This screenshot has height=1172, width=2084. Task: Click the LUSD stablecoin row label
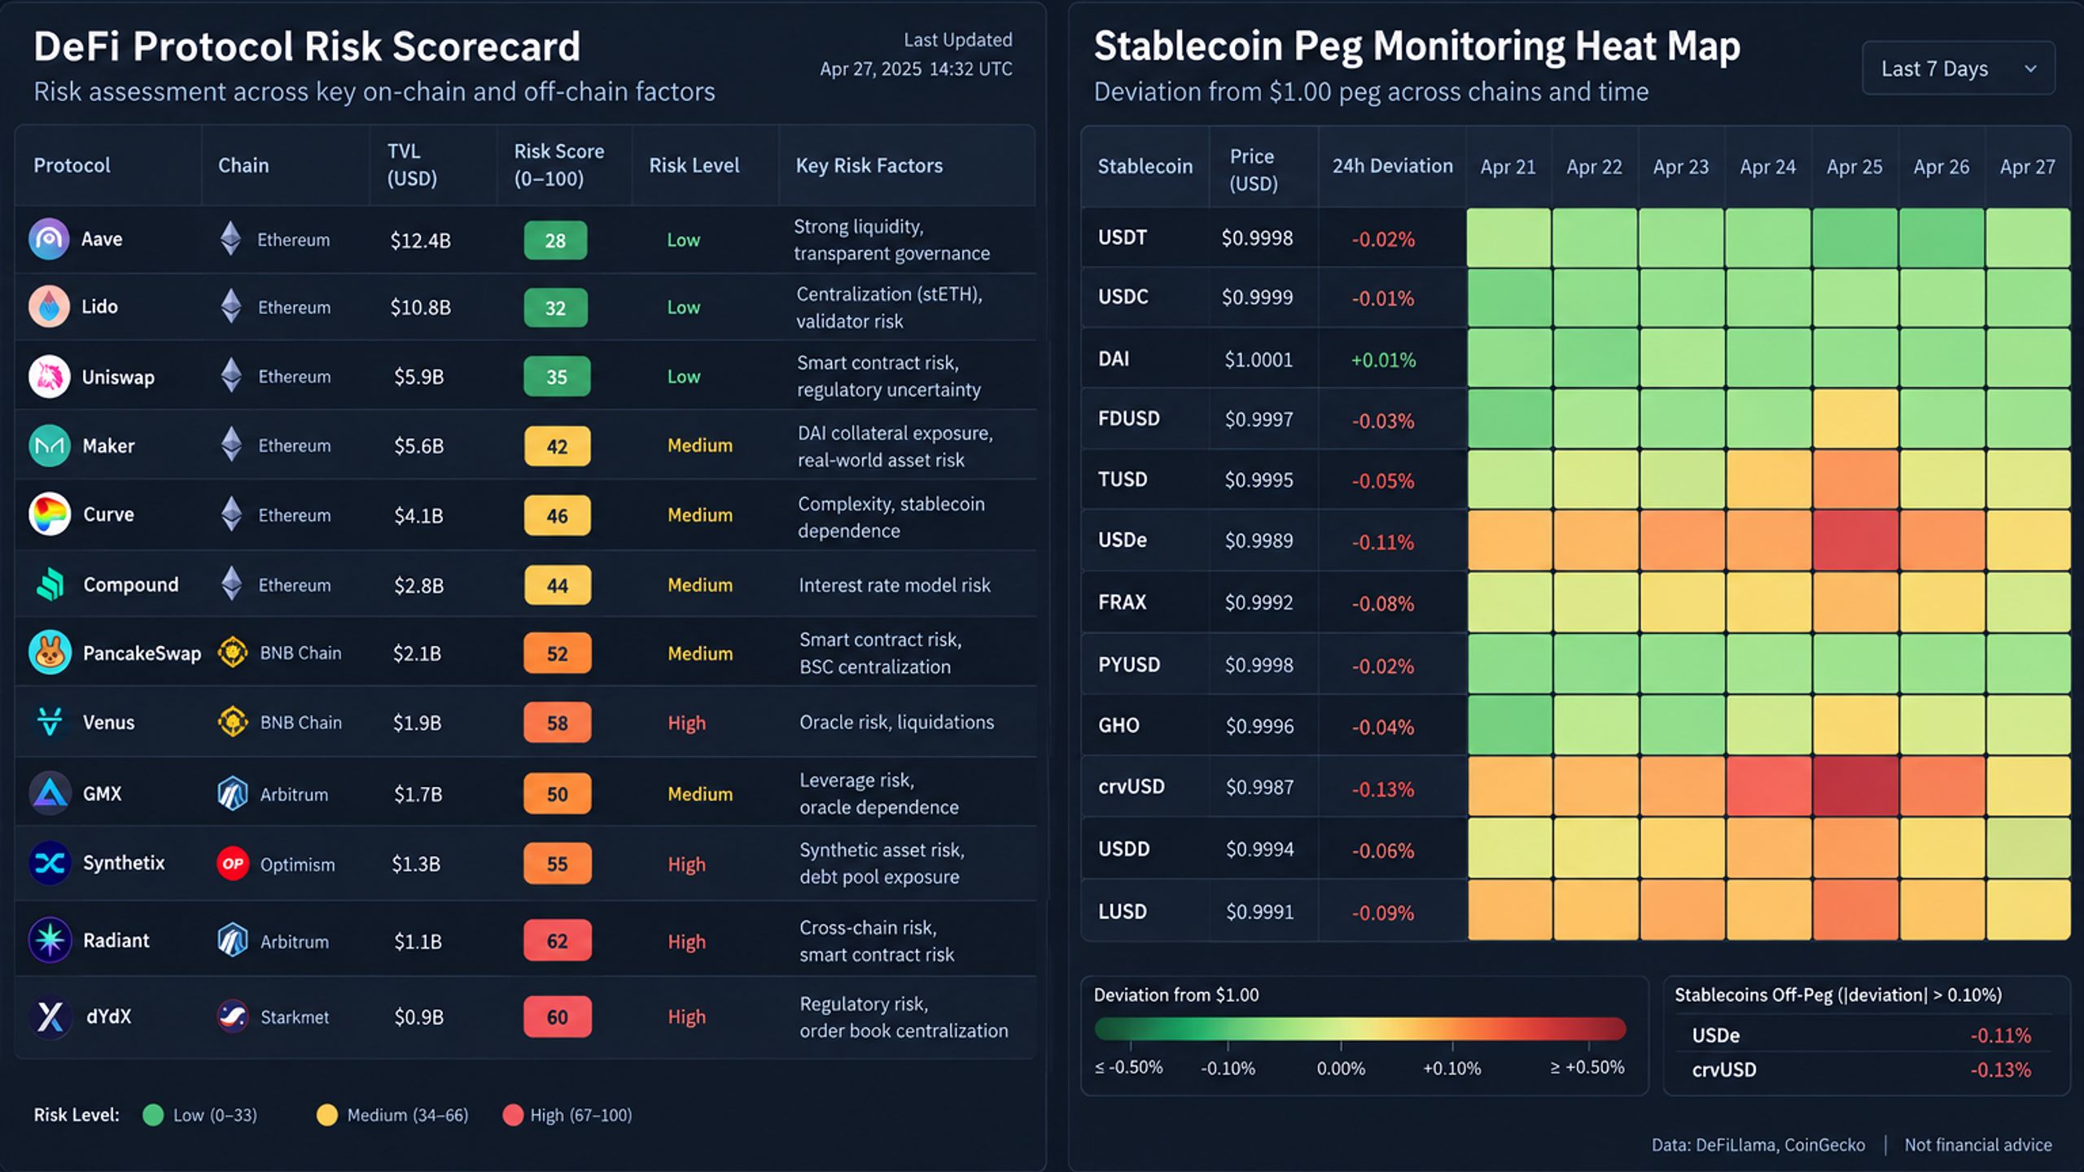tap(1123, 912)
